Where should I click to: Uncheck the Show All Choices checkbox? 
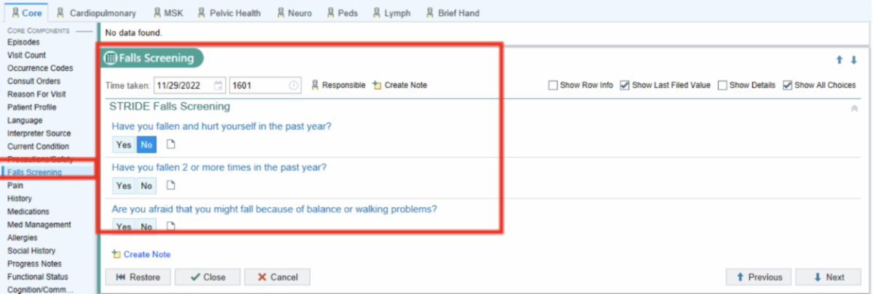click(787, 86)
